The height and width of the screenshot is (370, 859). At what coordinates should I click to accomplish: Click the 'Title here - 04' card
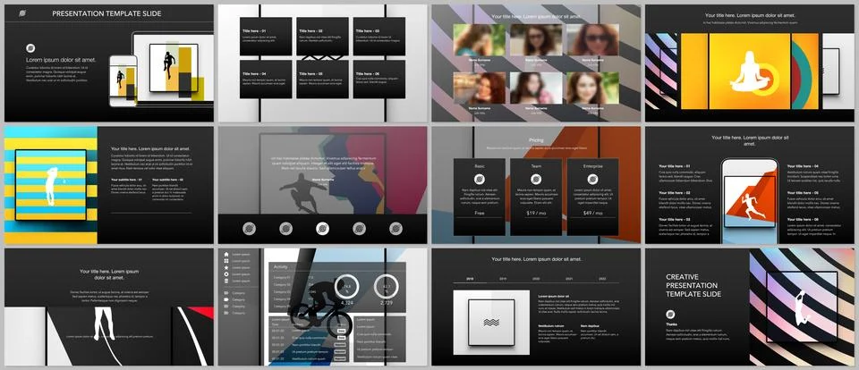tap(266, 80)
